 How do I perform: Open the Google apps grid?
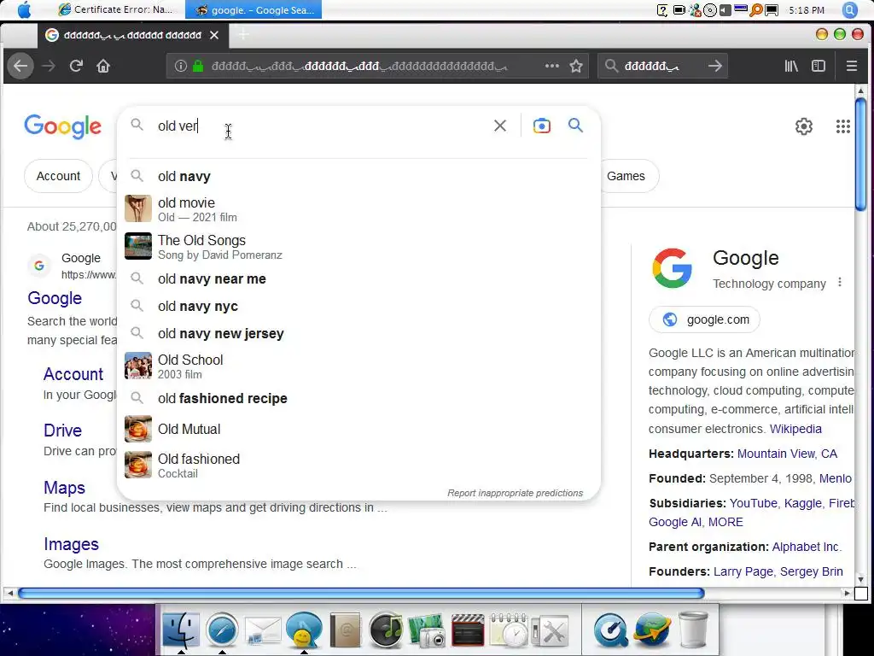tap(842, 126)
